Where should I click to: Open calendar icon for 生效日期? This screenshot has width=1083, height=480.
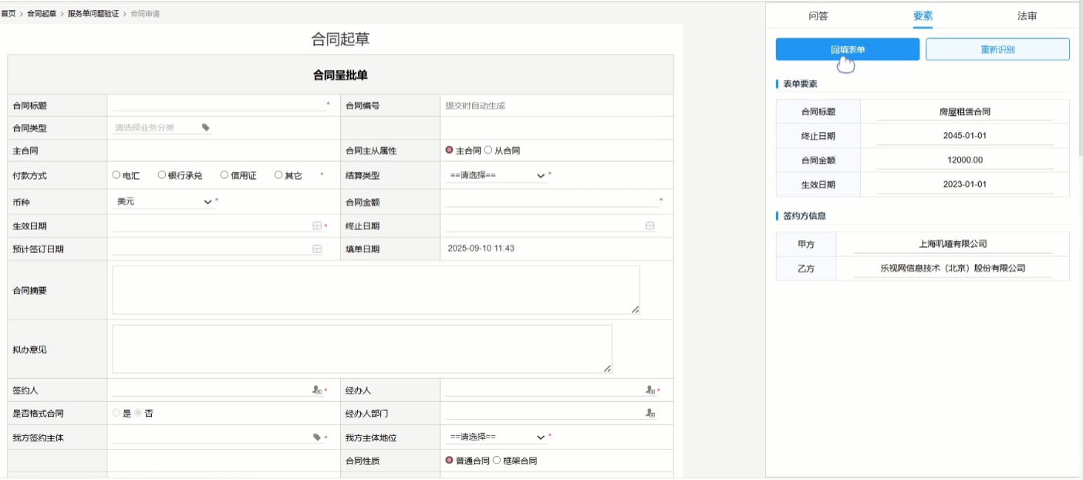[x=316, y=225]
